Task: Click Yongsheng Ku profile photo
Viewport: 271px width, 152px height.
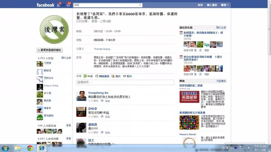Action: 81,96
